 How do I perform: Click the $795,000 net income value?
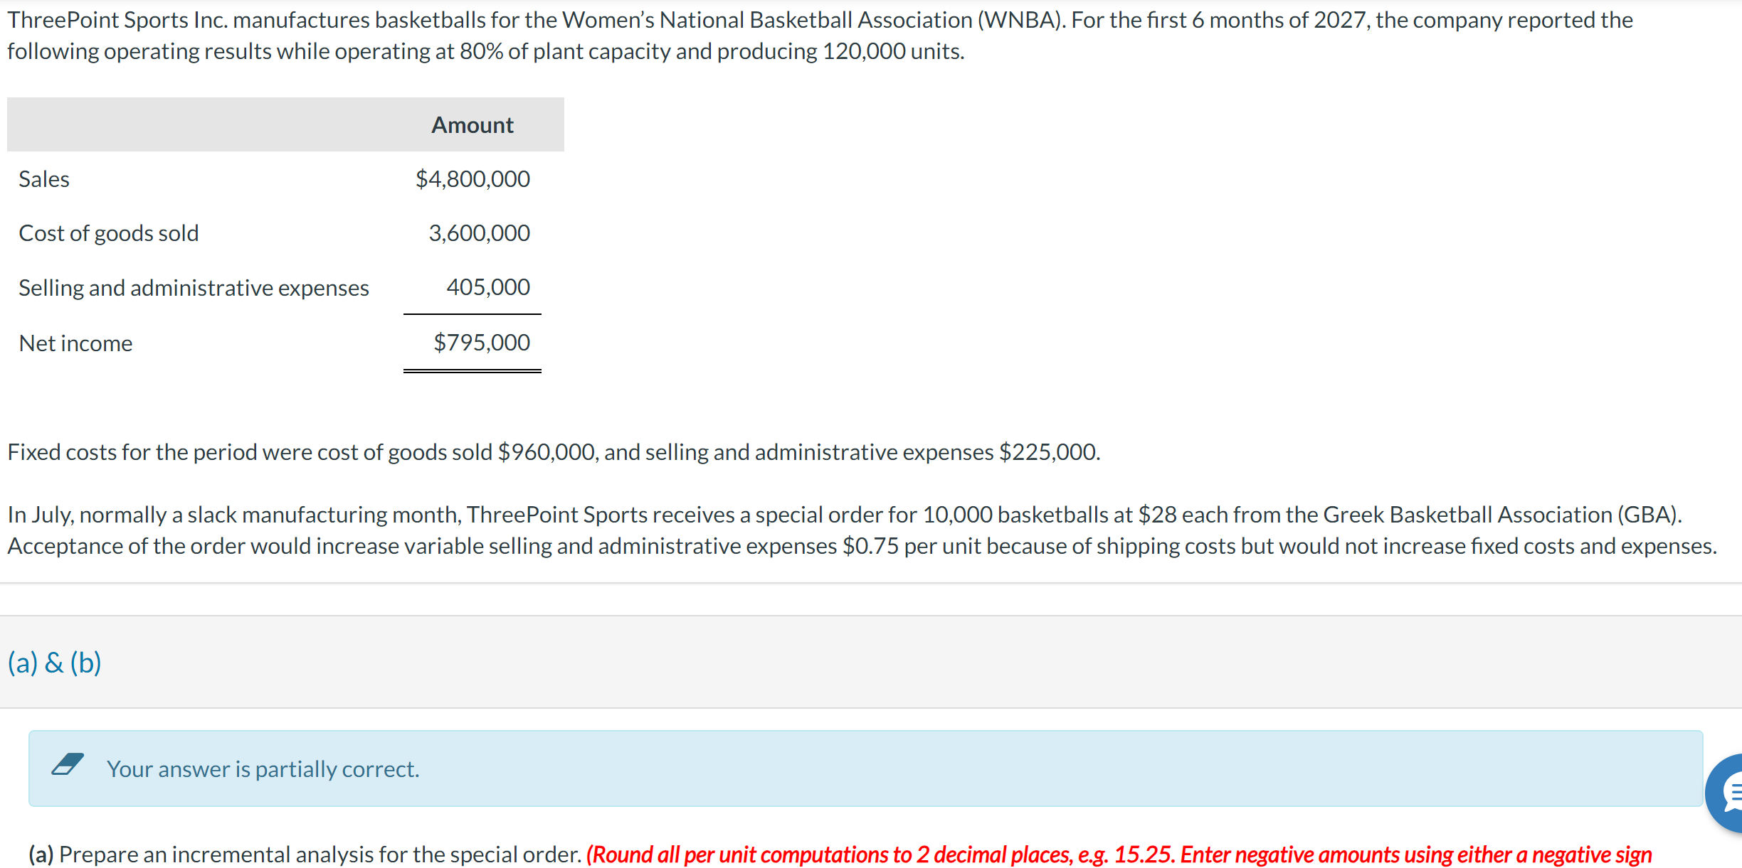[482, 343]
